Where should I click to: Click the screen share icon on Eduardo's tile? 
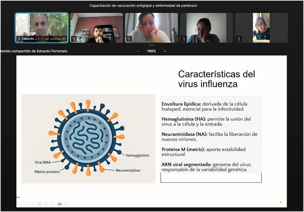64,39
